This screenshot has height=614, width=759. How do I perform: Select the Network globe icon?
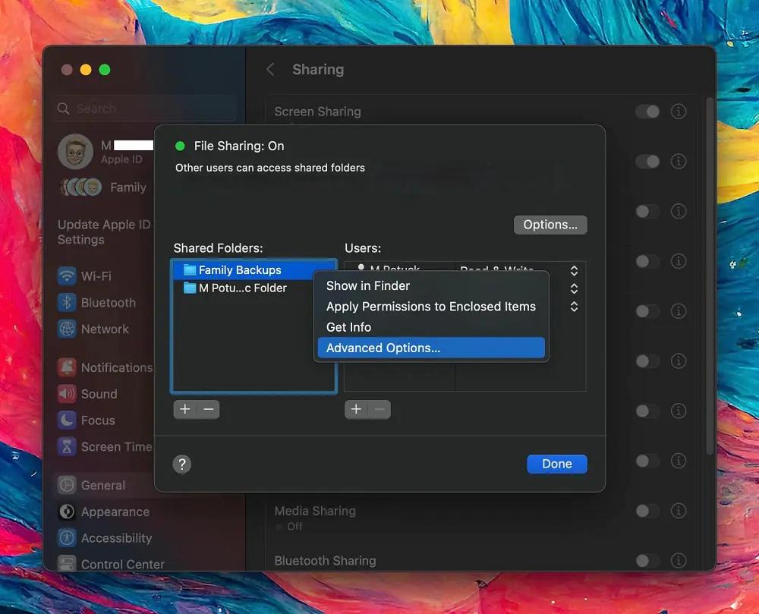coord(68,329)
